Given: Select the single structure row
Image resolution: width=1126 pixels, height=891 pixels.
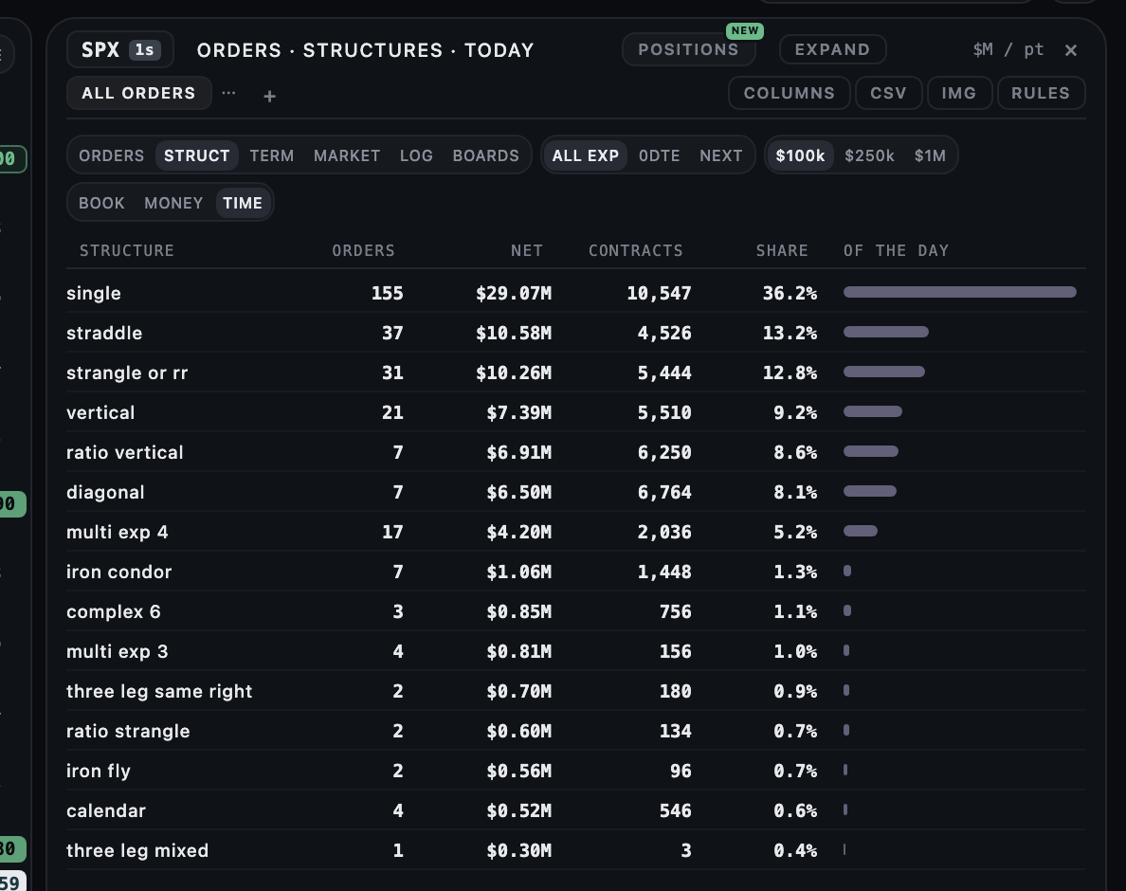Looking at the screenshot, I should tap(576, 292).
